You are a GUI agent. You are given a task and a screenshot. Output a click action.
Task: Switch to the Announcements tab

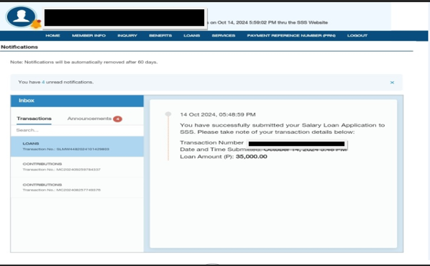click(x=89, y=119)
